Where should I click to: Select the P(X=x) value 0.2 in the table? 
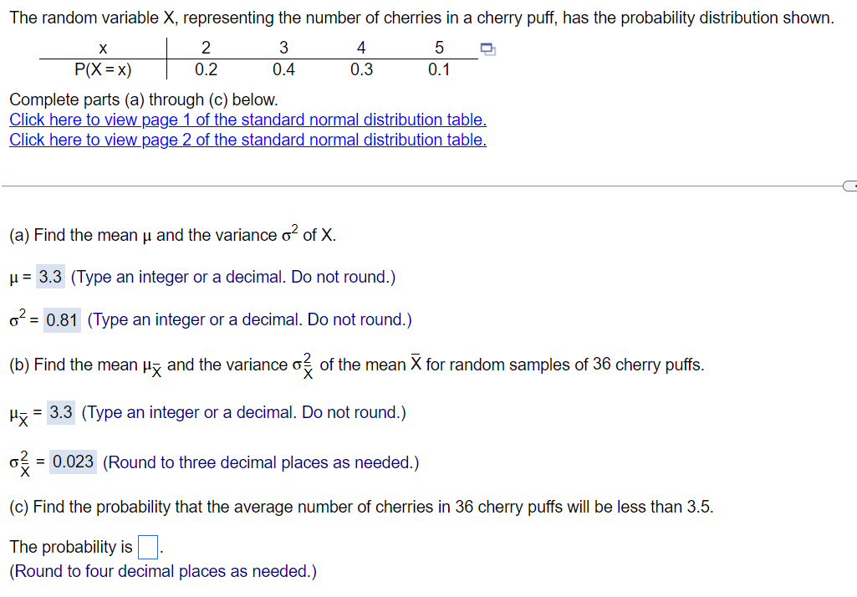coord(205,70)
